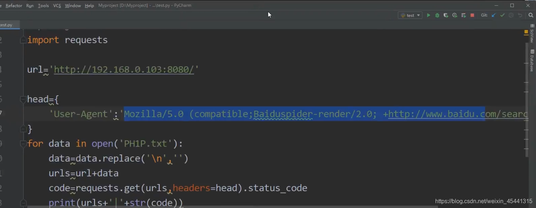This screenshot has width=536, height=208.
Task: Open the Help menu
Action: [x=89, y=6]
